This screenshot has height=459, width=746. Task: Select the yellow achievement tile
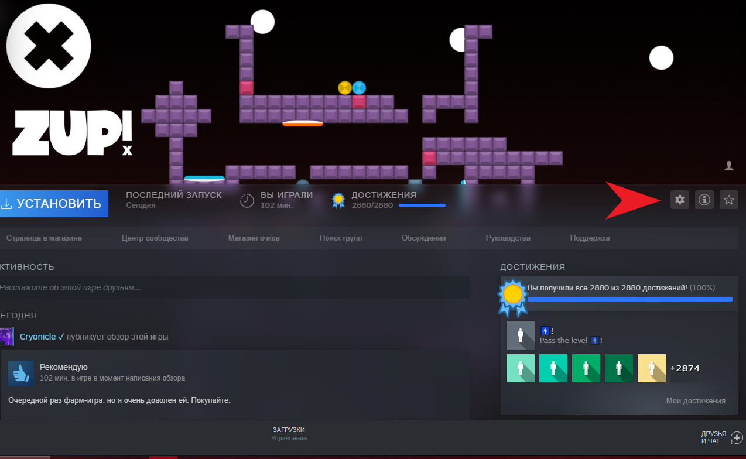pyautogui.click(x=652, y=368)
